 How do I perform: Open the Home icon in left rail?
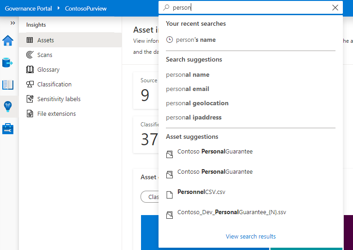8,41
